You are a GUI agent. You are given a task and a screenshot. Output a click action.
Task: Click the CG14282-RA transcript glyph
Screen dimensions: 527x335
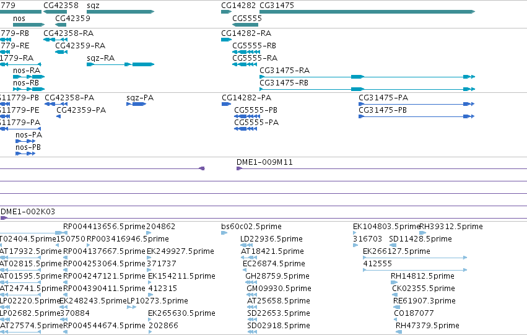[226, 40]
